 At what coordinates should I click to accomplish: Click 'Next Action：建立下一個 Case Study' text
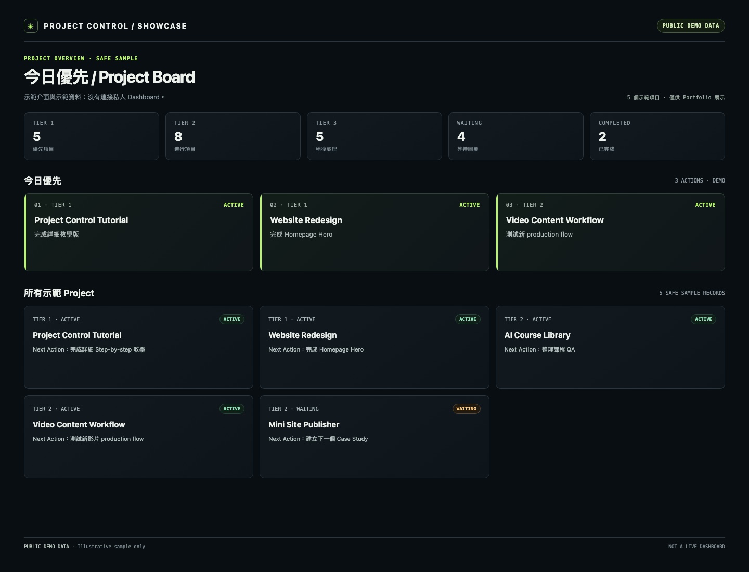tap(318, 439)
